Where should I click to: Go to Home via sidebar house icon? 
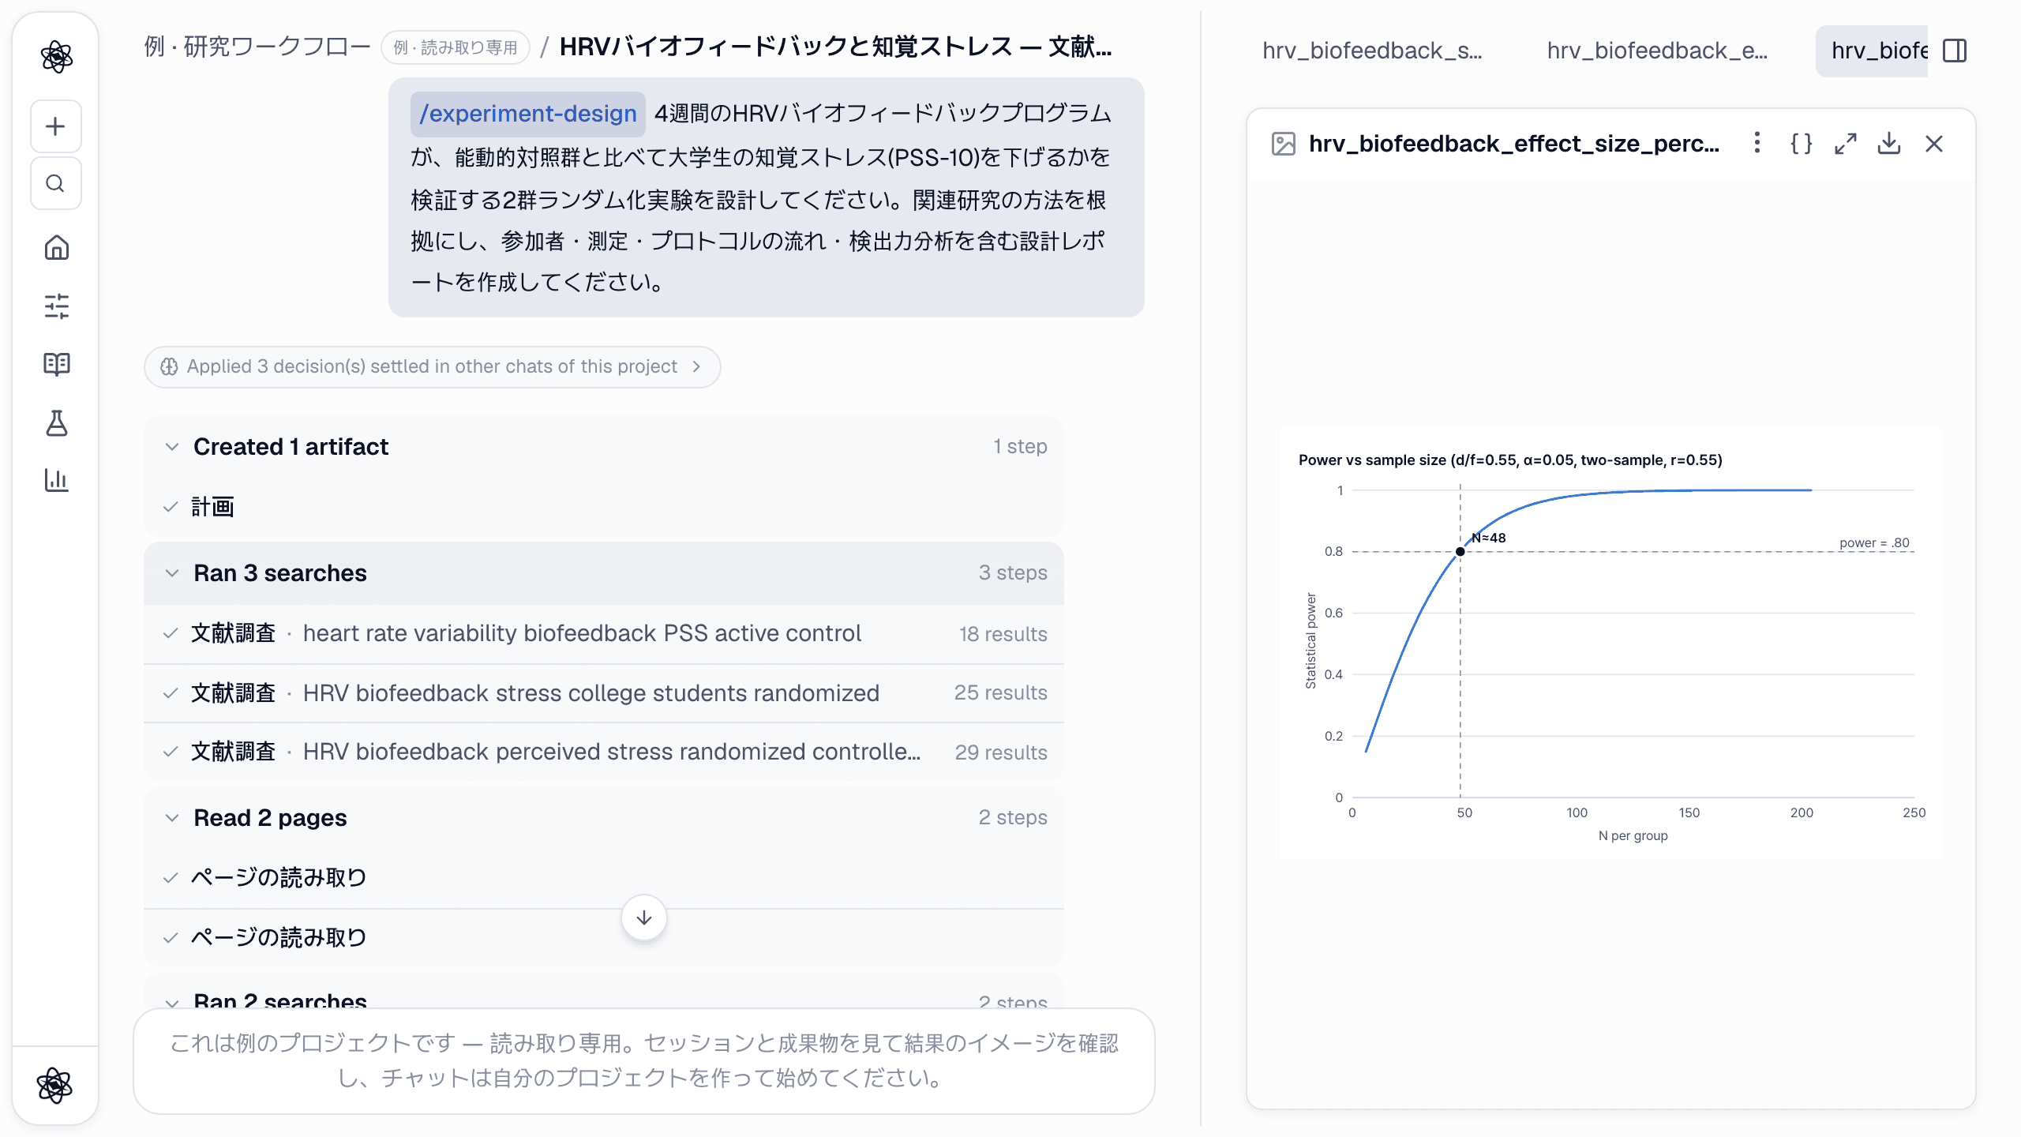[x=56, y=248]
